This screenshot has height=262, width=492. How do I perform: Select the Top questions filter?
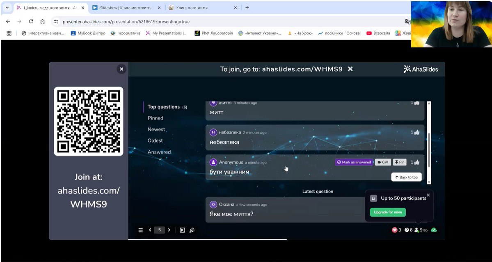coord(167,107)
